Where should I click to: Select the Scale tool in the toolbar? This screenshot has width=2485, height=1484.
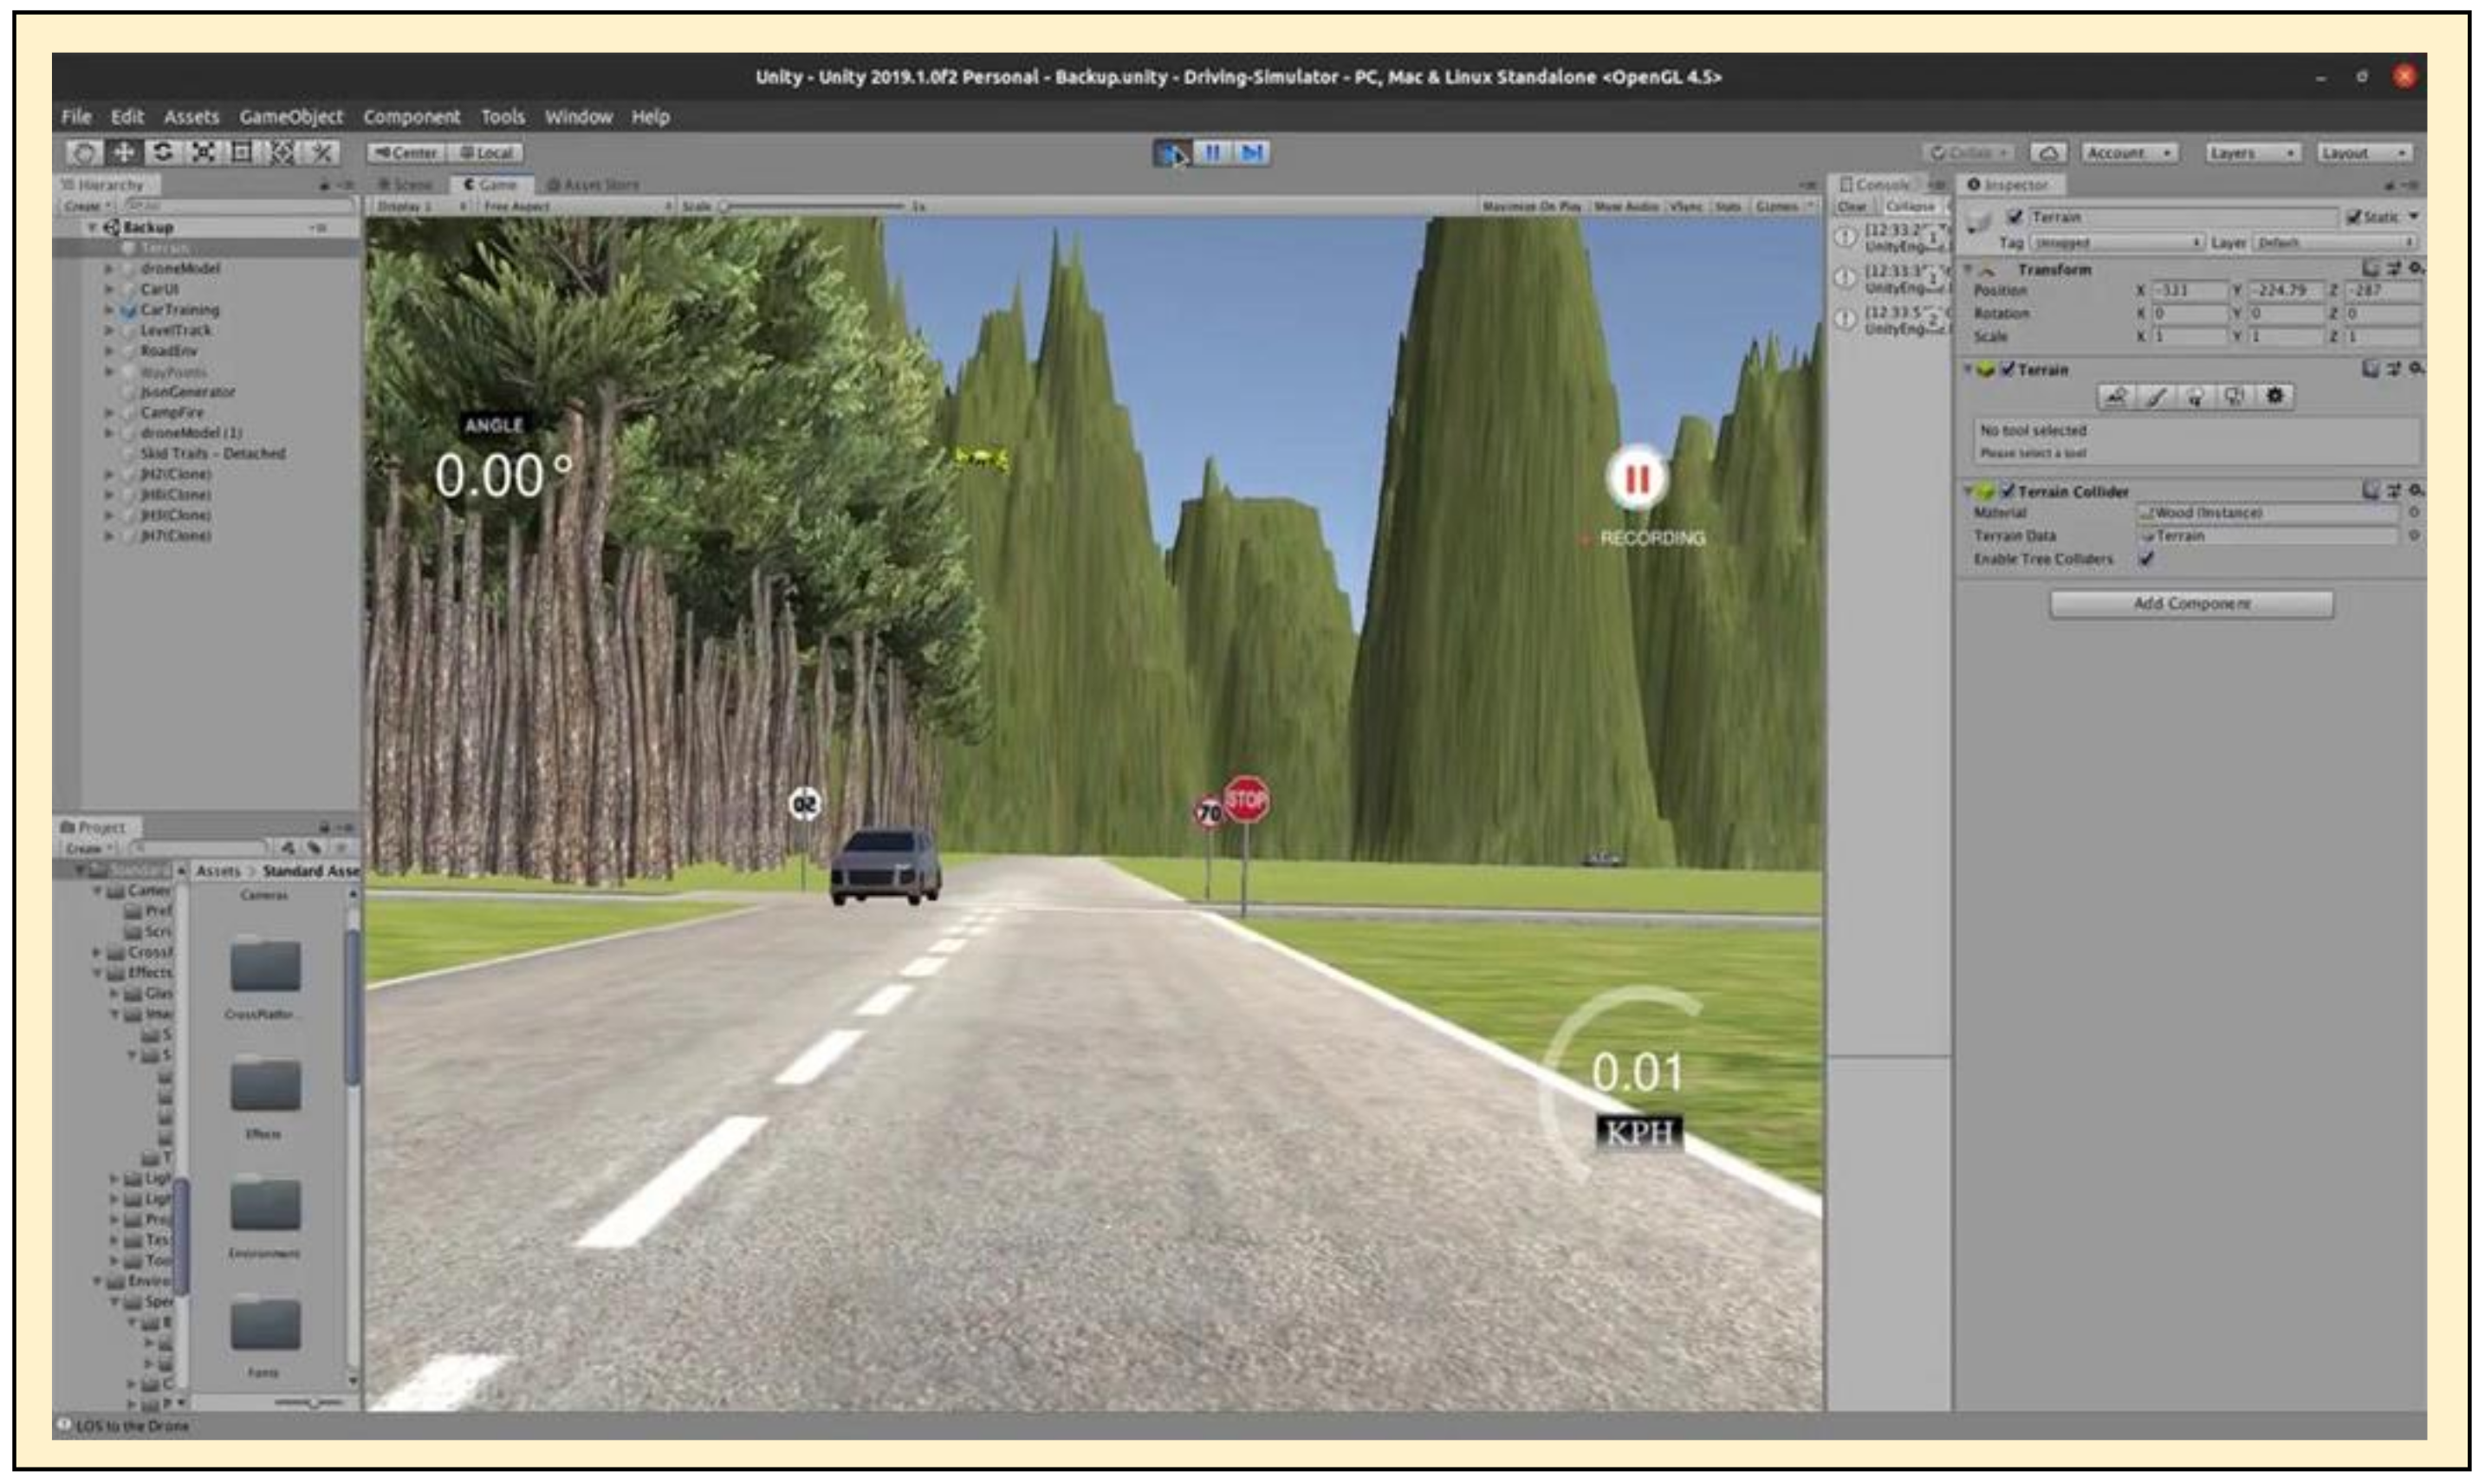coord(203,152)
